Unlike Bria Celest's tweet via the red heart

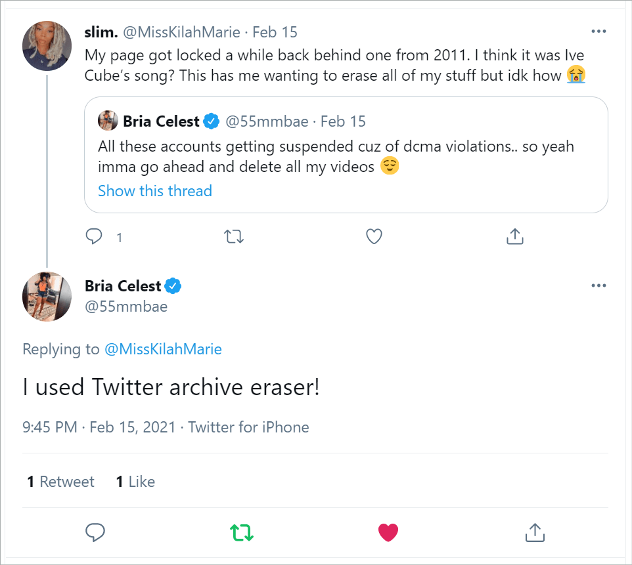coord(388,532)
